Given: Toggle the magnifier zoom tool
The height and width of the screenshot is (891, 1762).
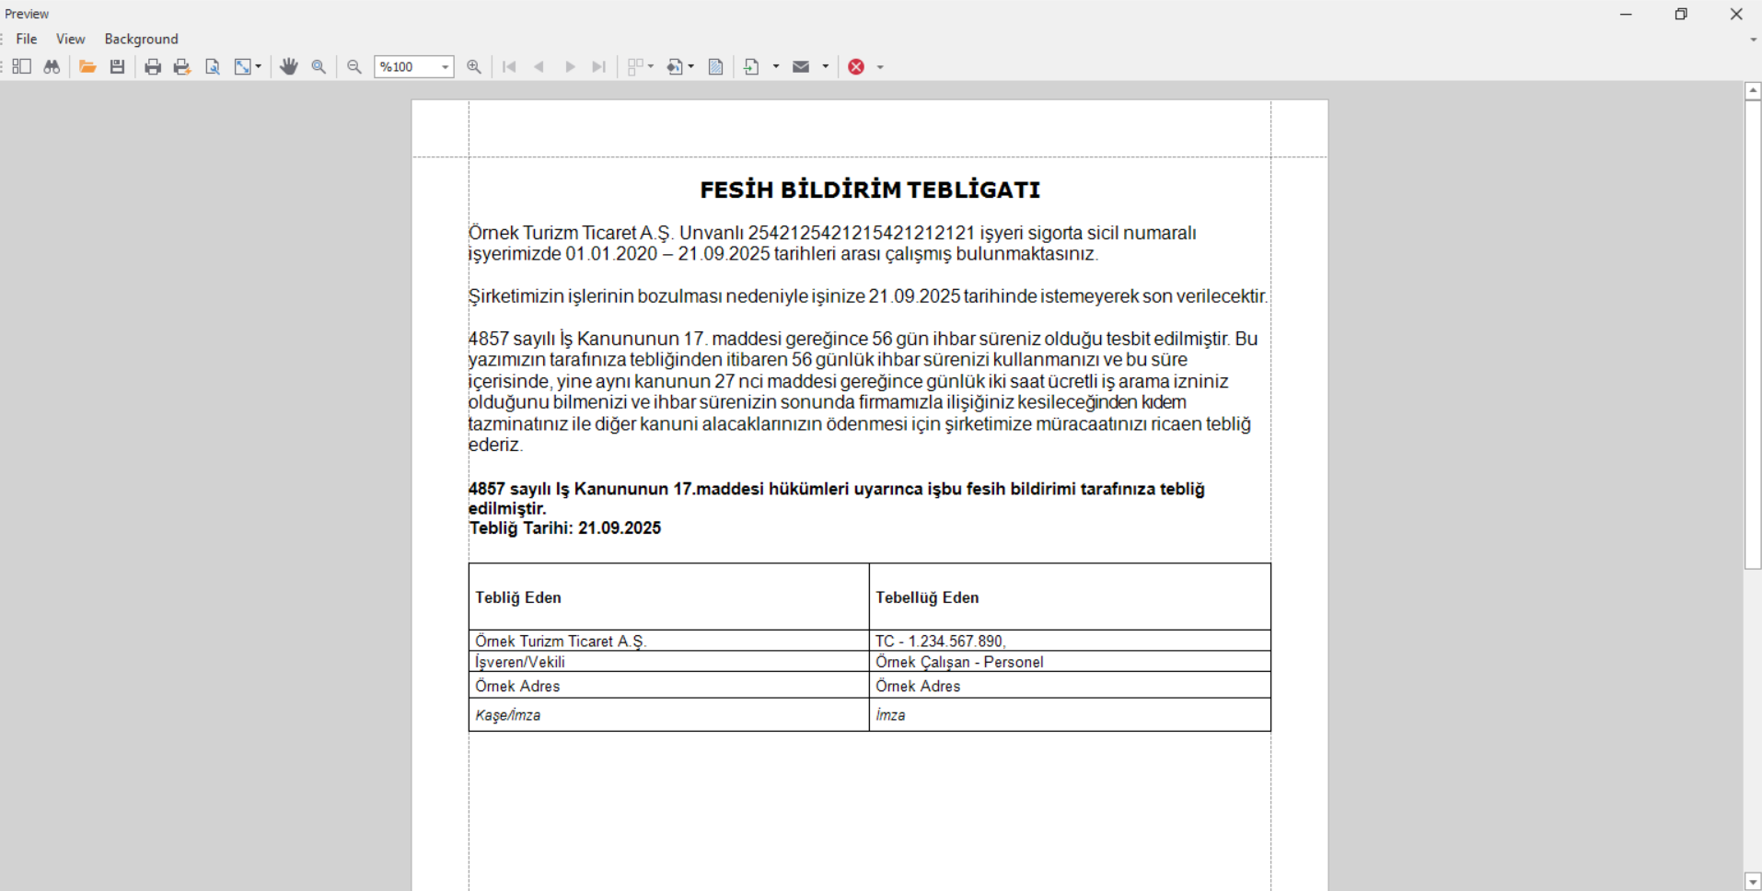Looking at the screenshot, I should pos(319,66).
